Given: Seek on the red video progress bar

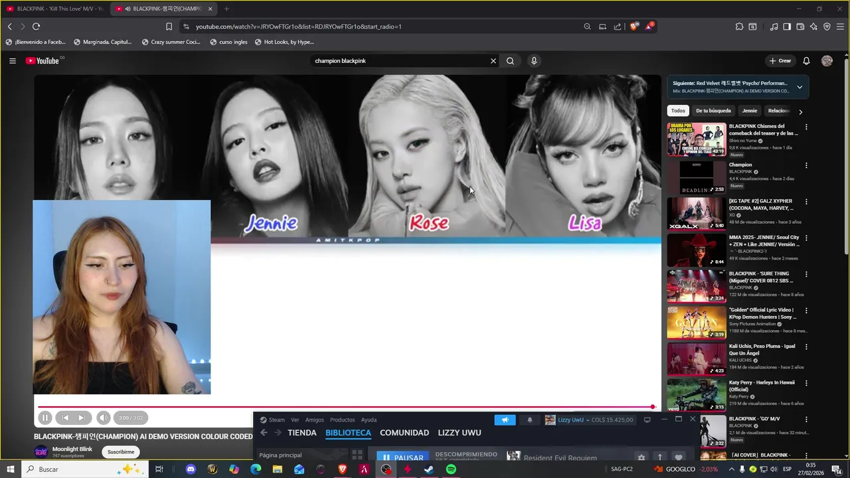Looking at the screenshot, I should (345, 407).
